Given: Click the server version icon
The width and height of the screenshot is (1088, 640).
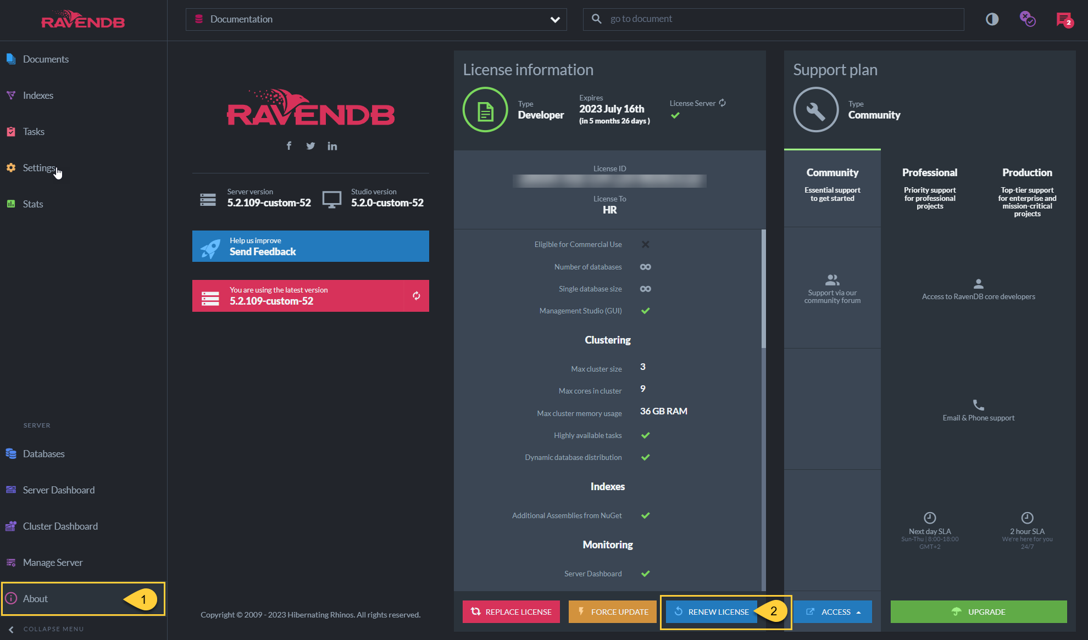Looking at the screenshot, I should (x=208, y=199).
